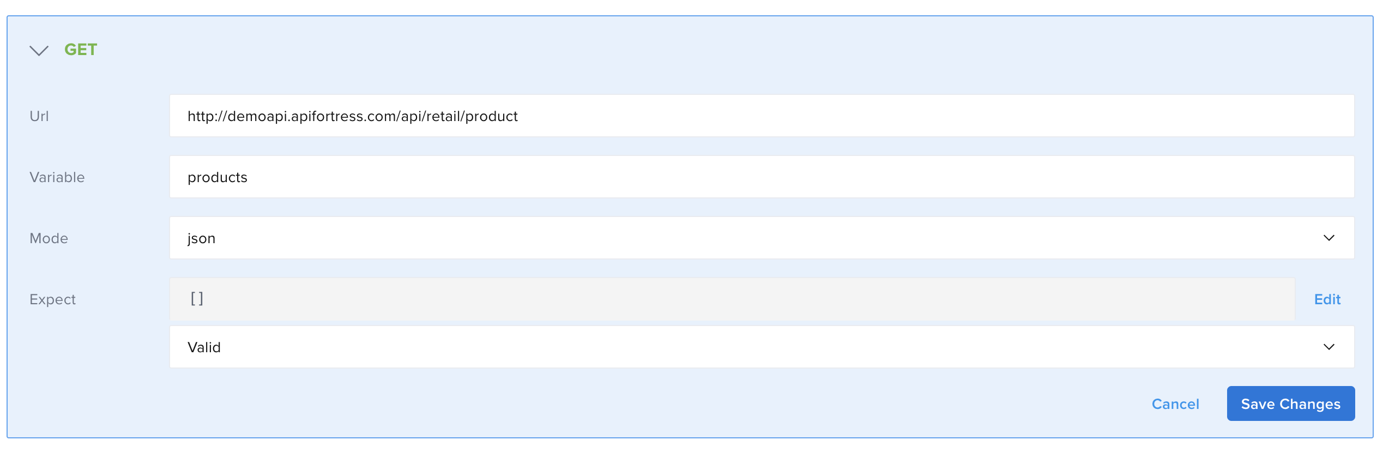The height and width of the screenshot is (458, 1389).
Task: Open the Mode dropdown showing json
Action: tap(761, 238)
